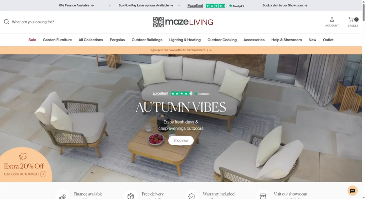The width and height of the screenshot is (365, 199).
Task: Click the Finance available hand icon
Action: tap(62, 196)
